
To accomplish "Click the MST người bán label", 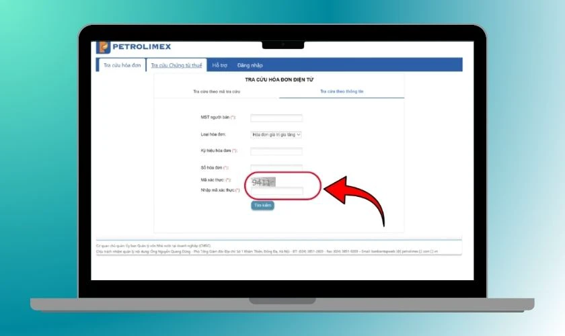I will click(x=218, y=118).
